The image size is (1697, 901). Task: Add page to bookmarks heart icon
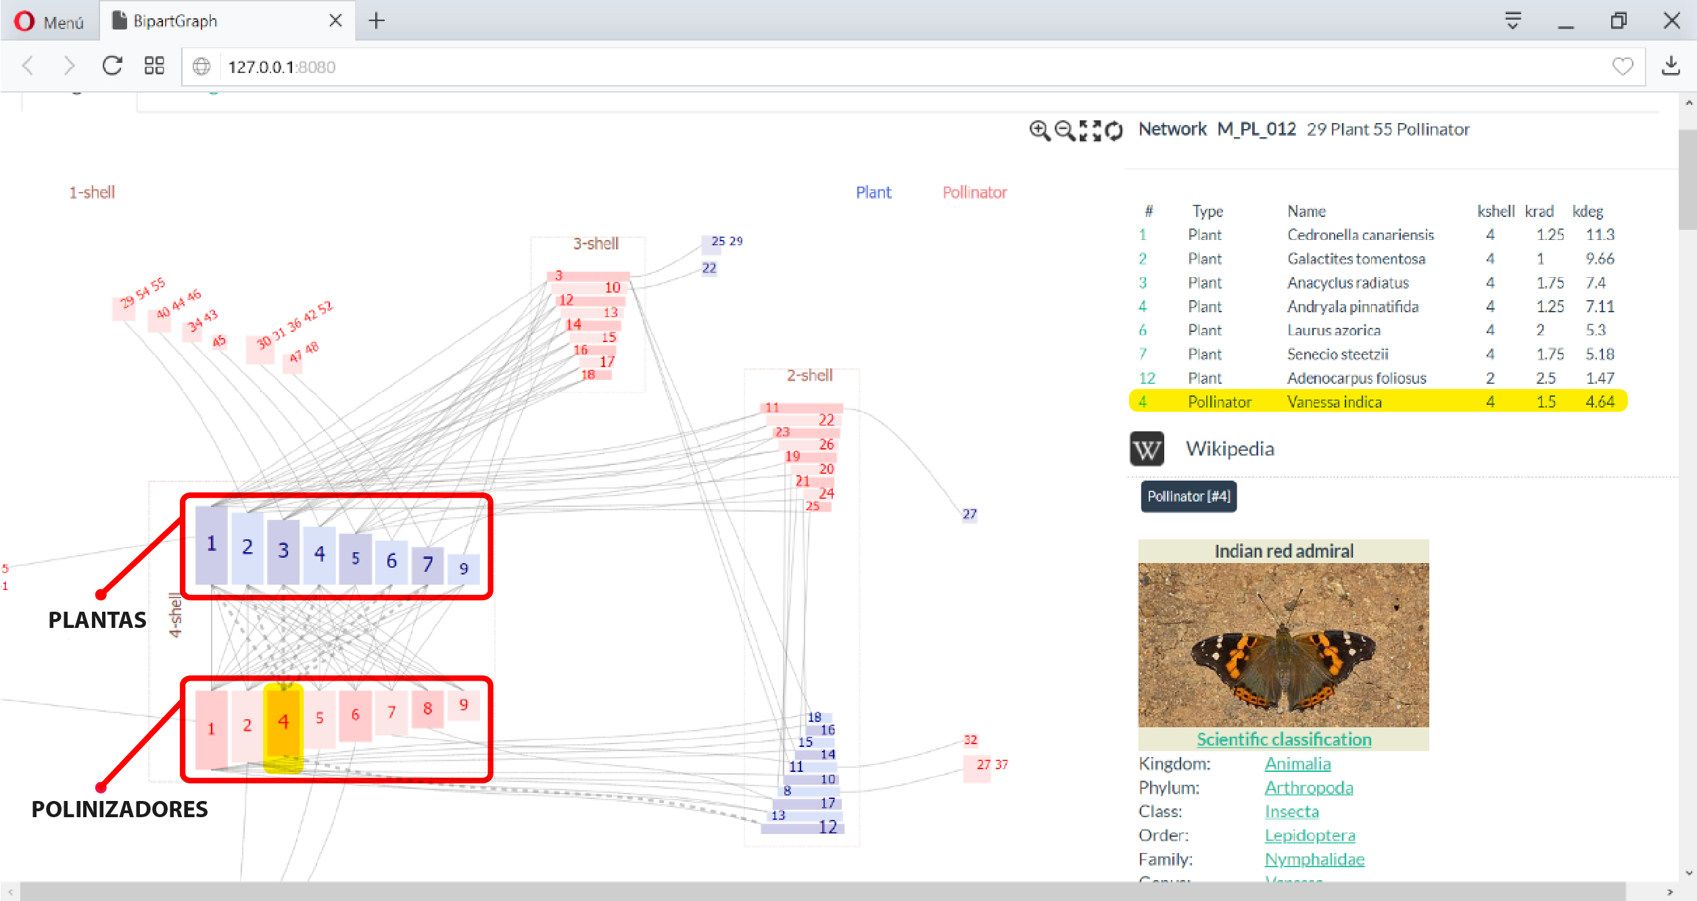[1622, 66]
